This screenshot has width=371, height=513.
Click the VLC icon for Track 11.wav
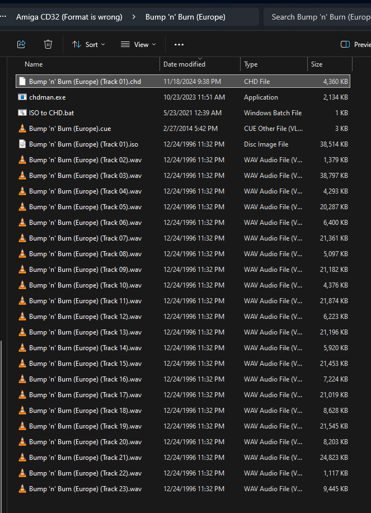click(22, 300)
